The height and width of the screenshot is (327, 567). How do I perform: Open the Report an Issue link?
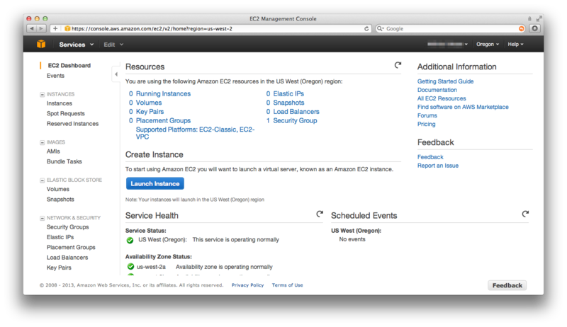(438, 166)
